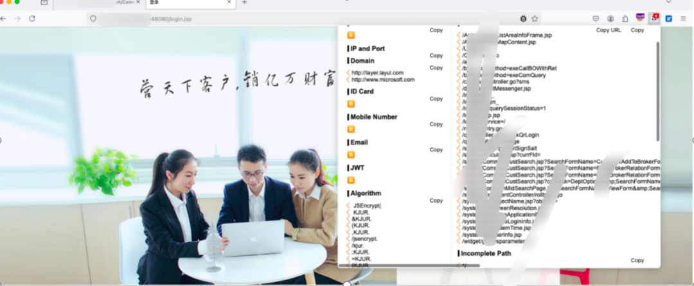Image resolution: width=694 pixels, height=286 pixels.
Task: Click the path ending troller.go?sms
Action: click(x=495, y=81)
